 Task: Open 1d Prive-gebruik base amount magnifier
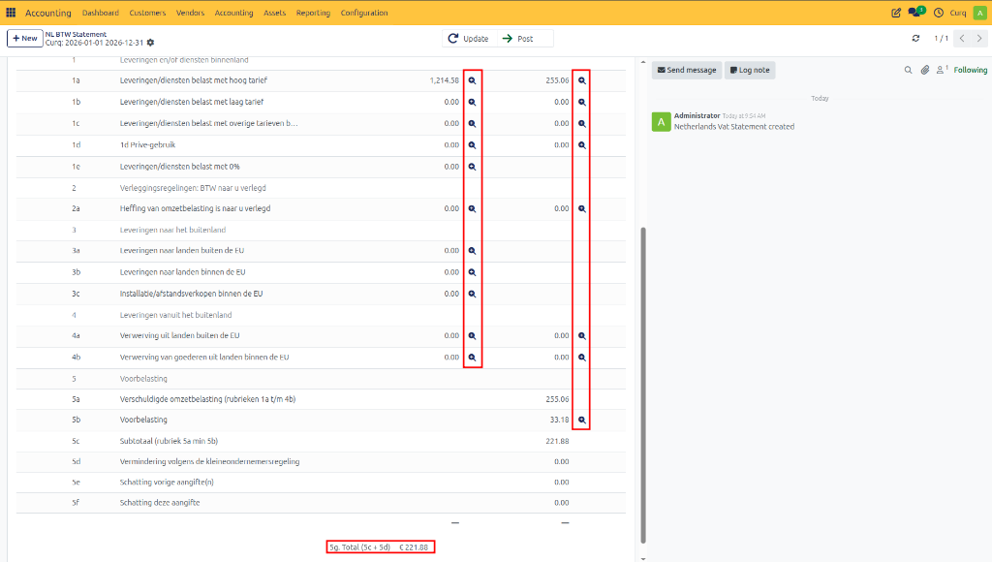point(472,145)
